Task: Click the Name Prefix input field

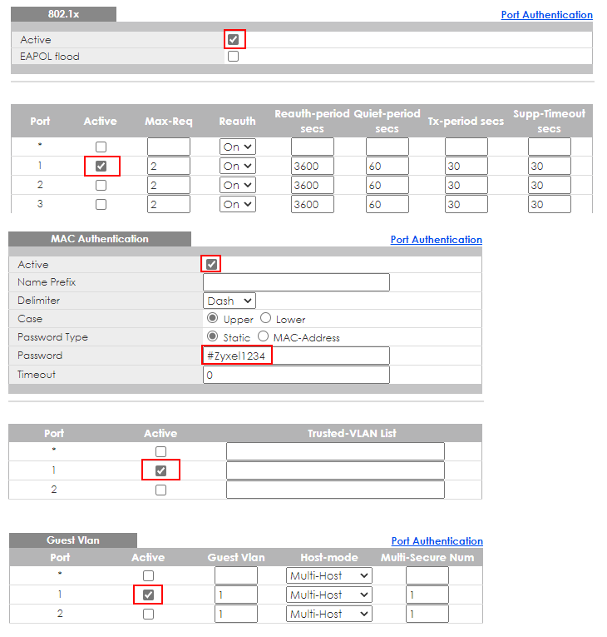Action: [x=296, y=282]
